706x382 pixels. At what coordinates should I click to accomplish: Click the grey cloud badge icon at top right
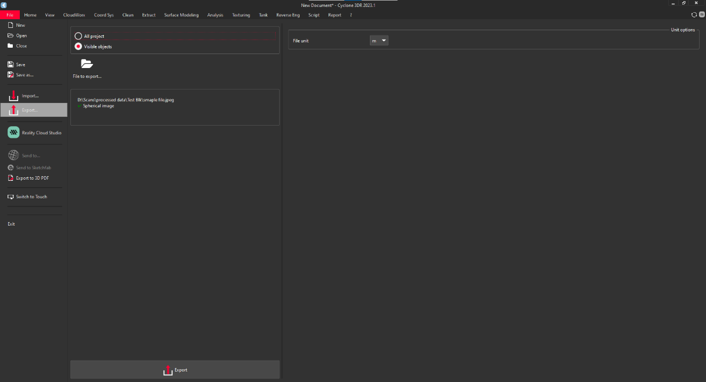point(701,15)
